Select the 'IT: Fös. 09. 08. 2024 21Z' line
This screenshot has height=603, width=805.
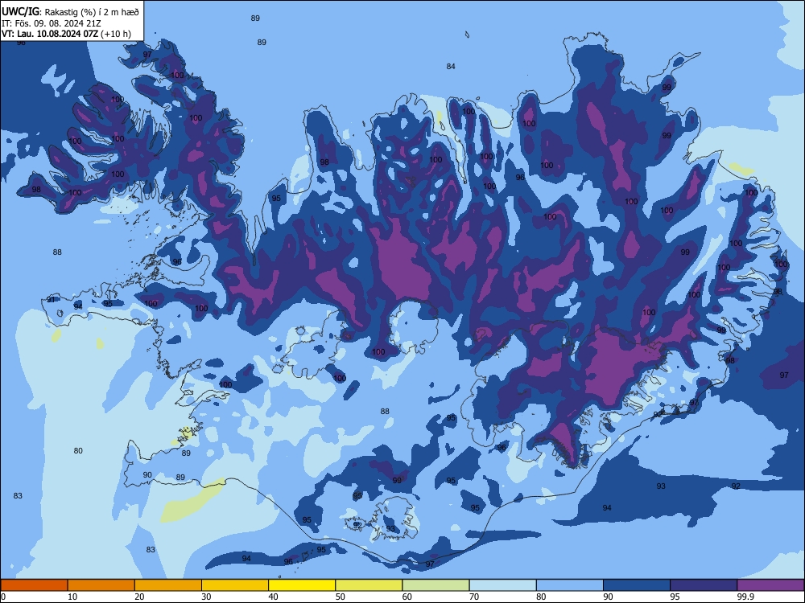tap(52, 23)
